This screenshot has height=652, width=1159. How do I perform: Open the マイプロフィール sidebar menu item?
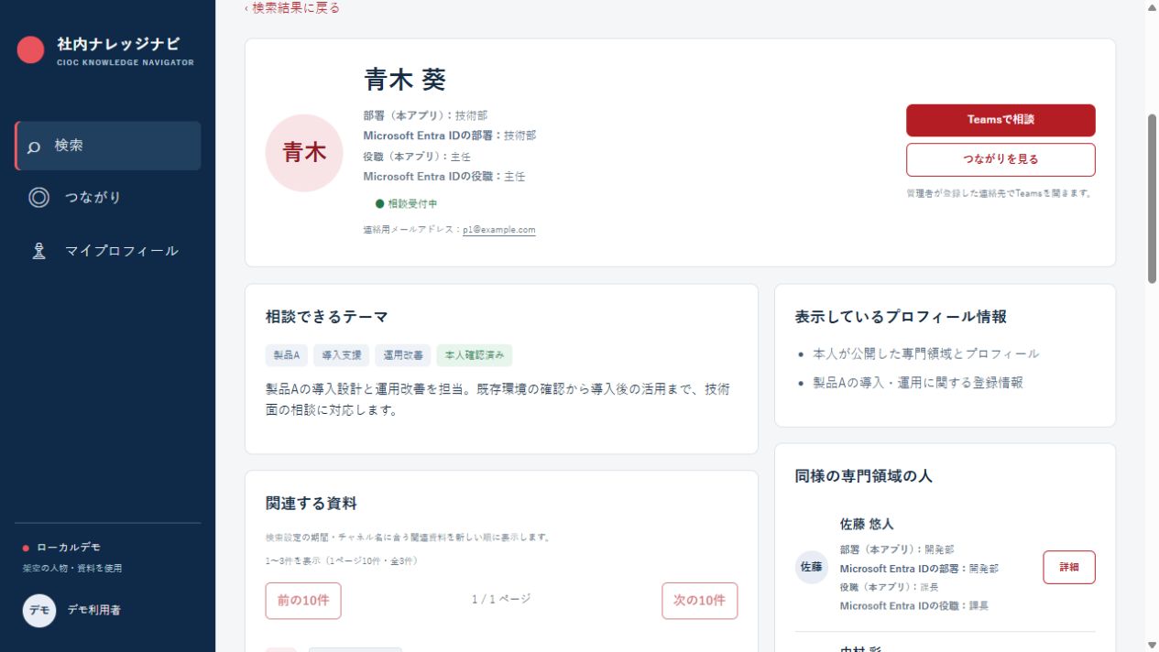pyautogui.click(x=108, y=251)
